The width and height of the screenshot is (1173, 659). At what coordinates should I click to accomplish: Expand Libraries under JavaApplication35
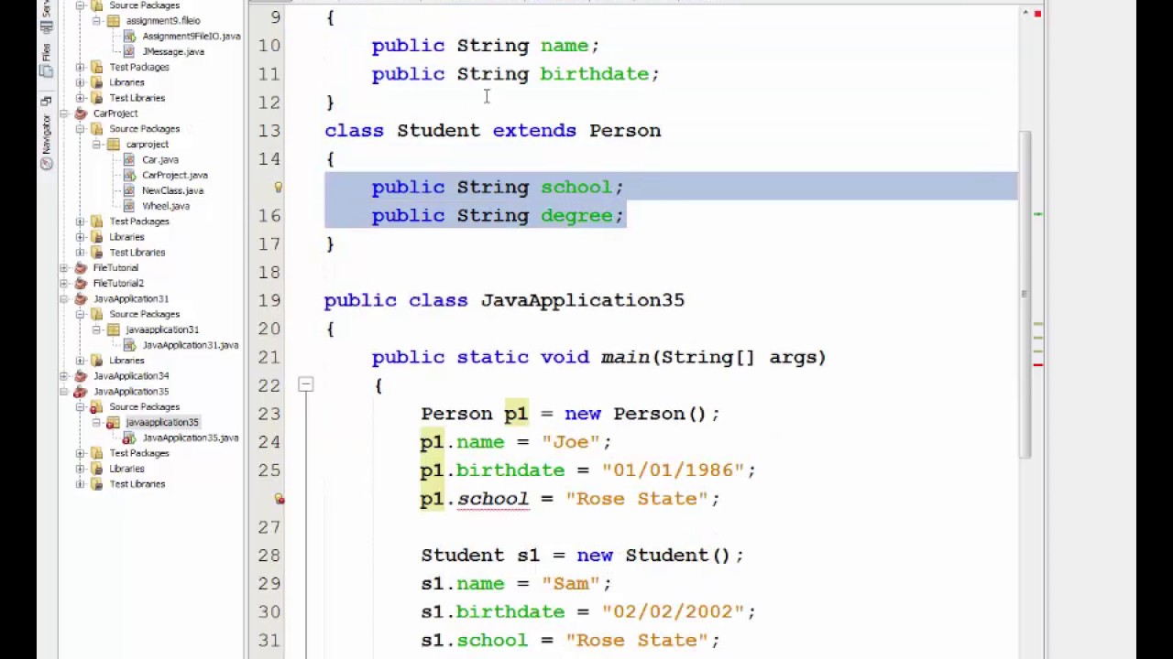[81, 469]
